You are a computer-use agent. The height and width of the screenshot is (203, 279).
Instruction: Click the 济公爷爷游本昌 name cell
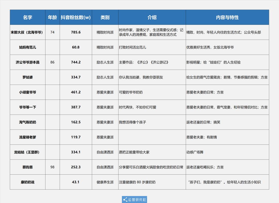coord(28,62)
